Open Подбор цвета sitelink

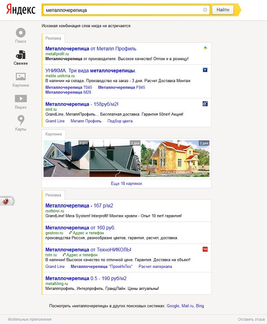pos(120,121)
